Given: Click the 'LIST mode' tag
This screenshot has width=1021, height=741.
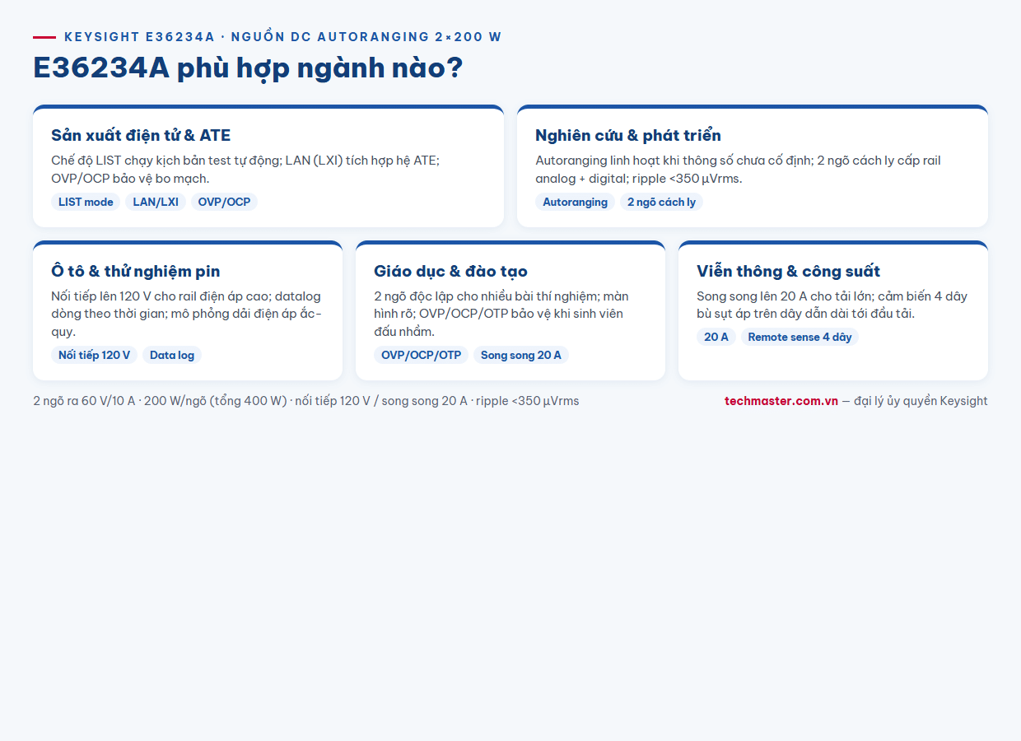Looking at the screenshot, I should click(86, 202).
